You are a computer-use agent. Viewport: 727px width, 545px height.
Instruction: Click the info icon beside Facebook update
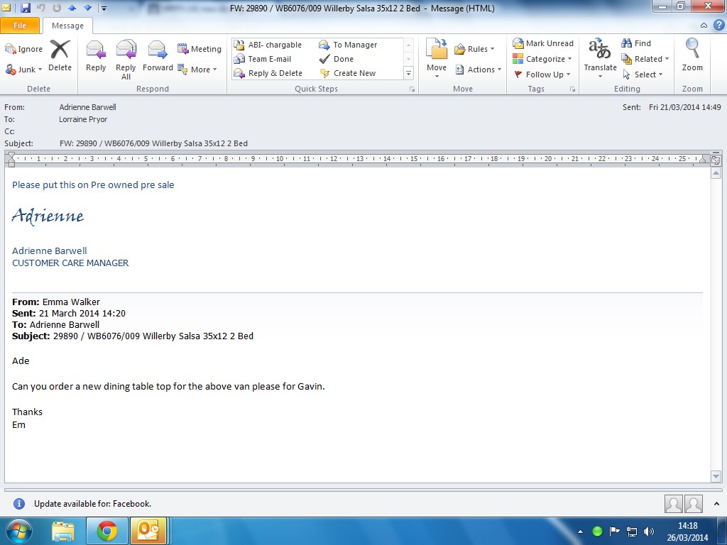click(19, 504)
